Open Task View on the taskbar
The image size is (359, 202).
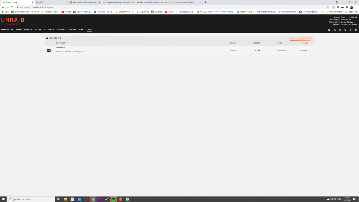59,199
